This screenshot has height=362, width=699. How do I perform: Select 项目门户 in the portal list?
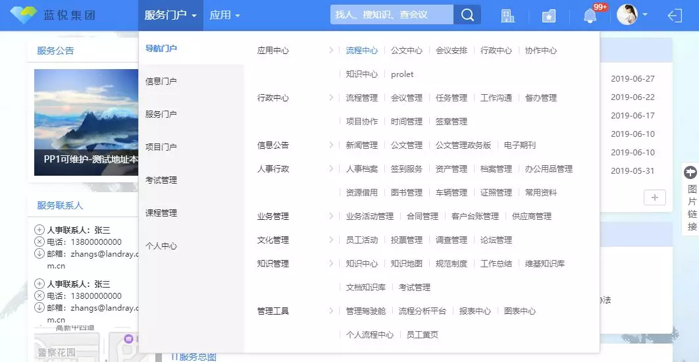click(161, 147)
